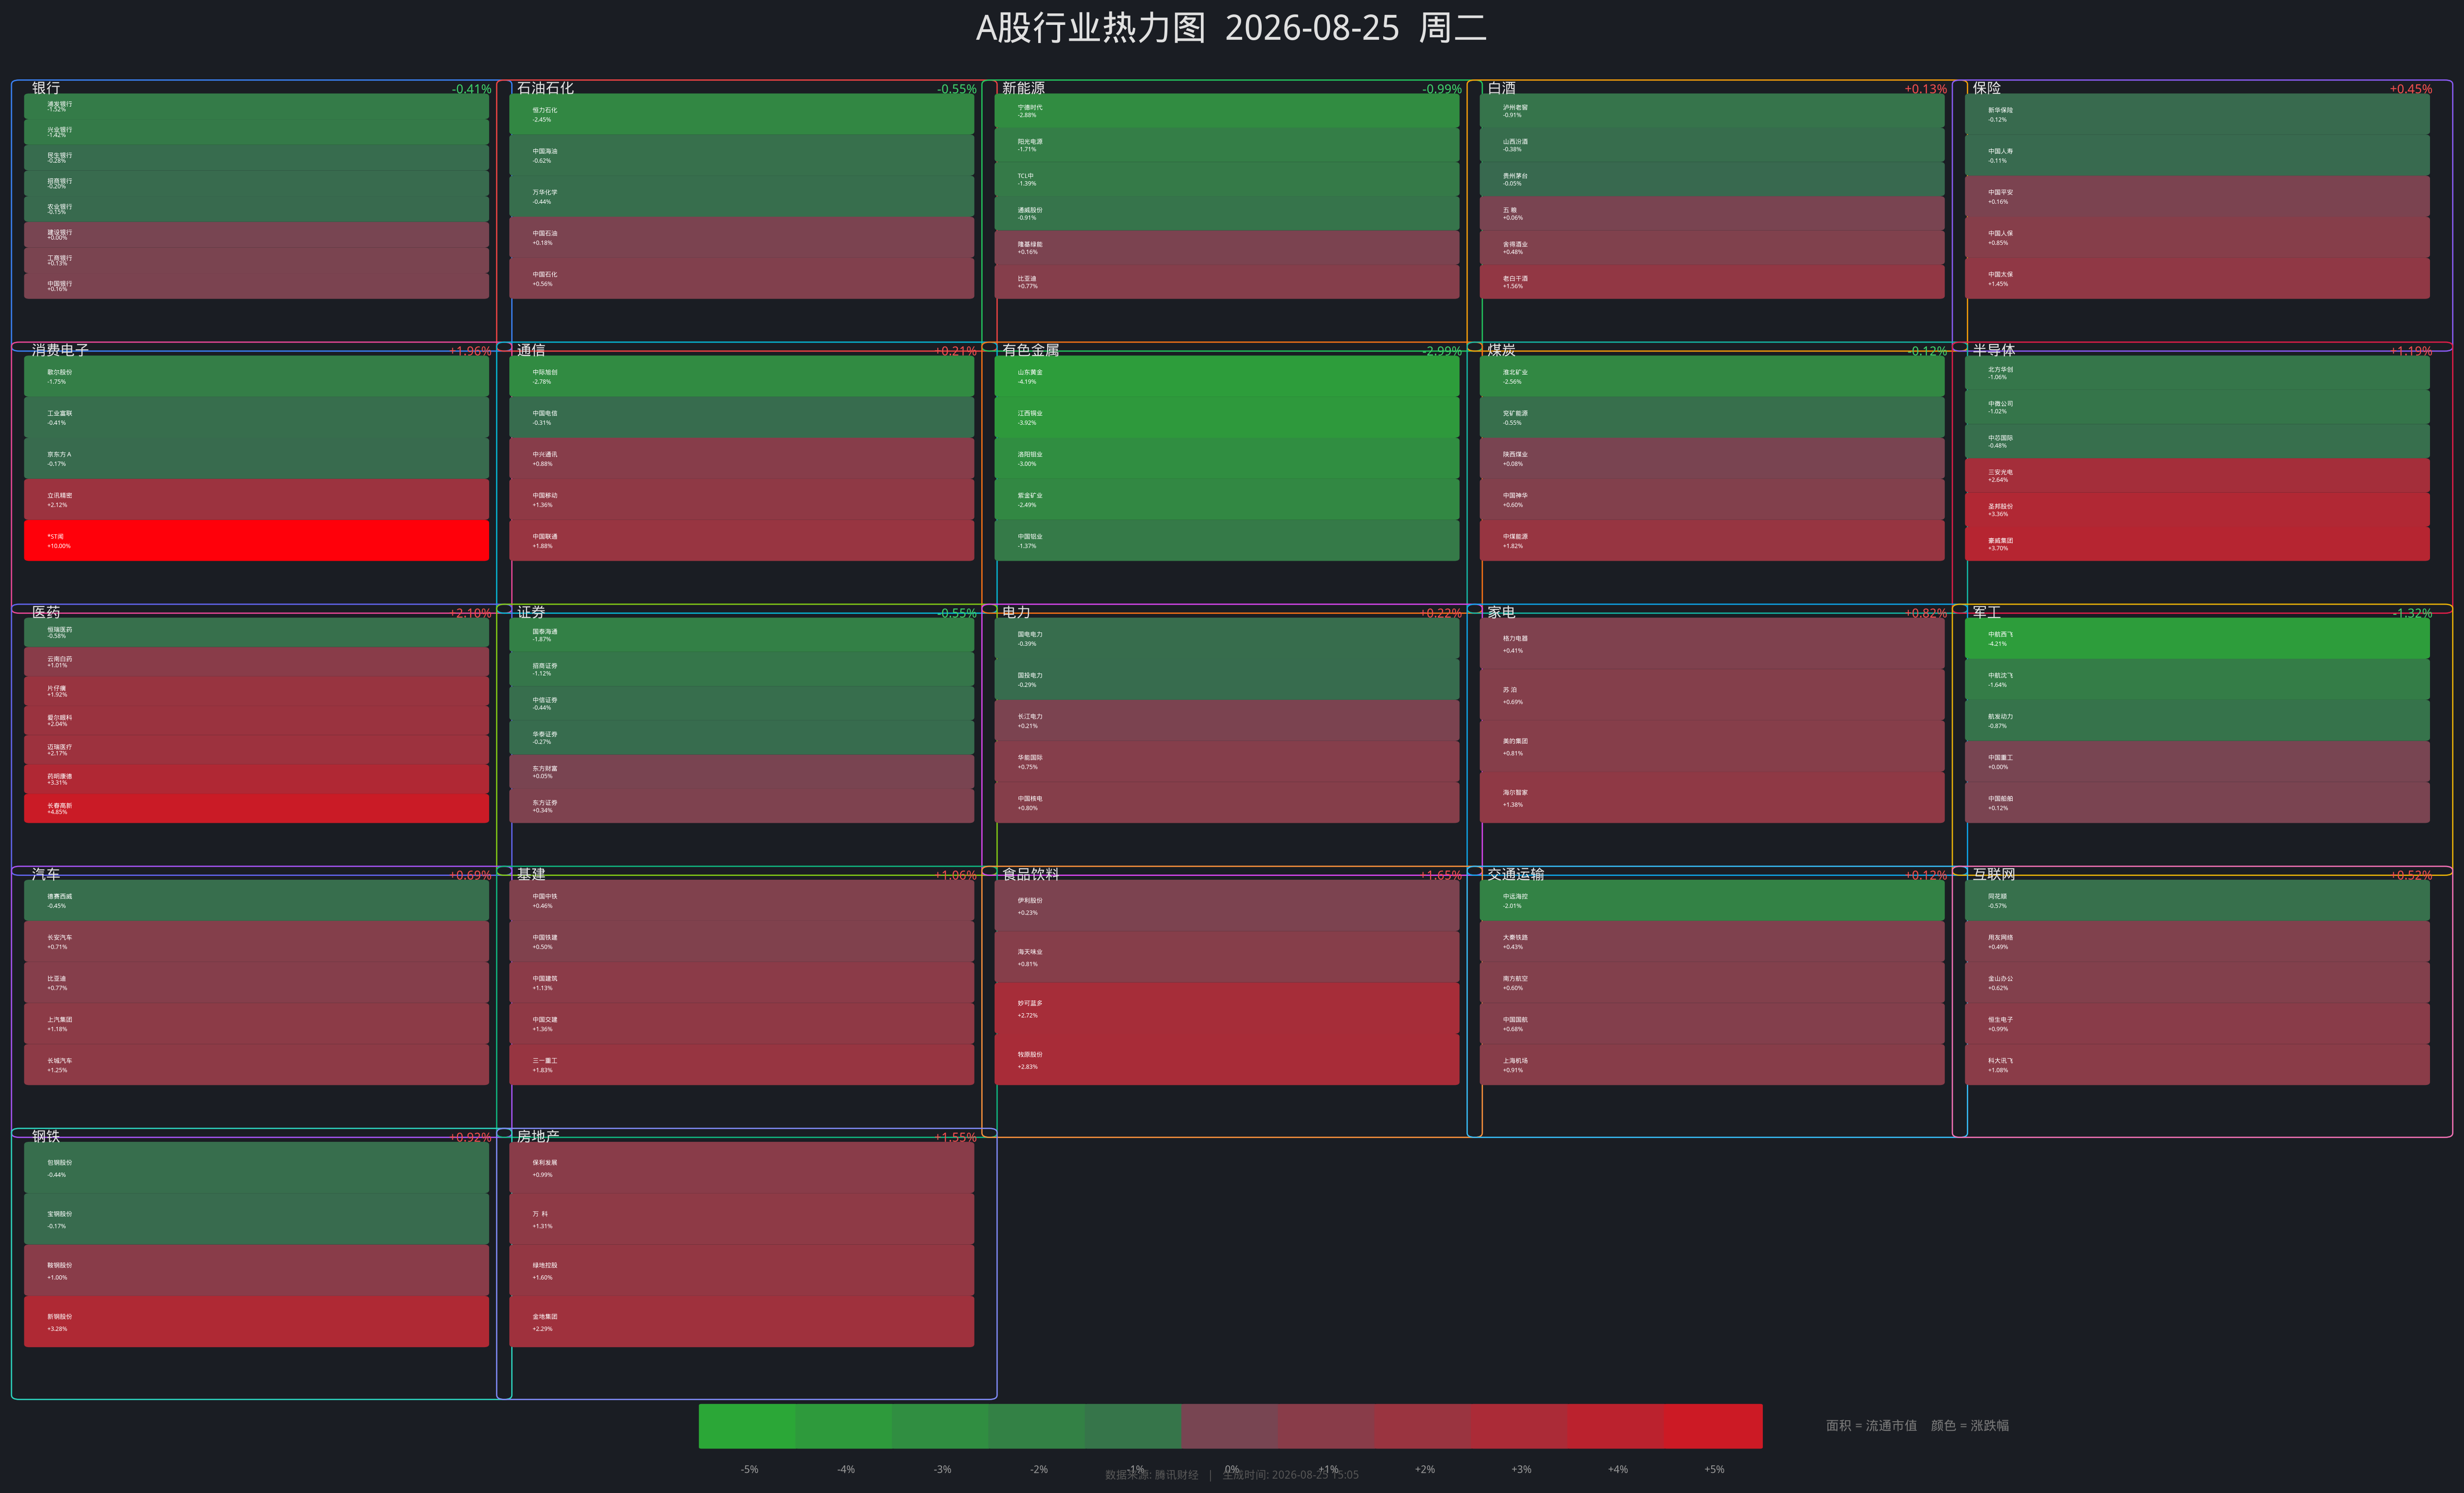Click the 交通运输 sector heading
The width and height of the screenshot is (2464, 1493).
pos(1515,874)
